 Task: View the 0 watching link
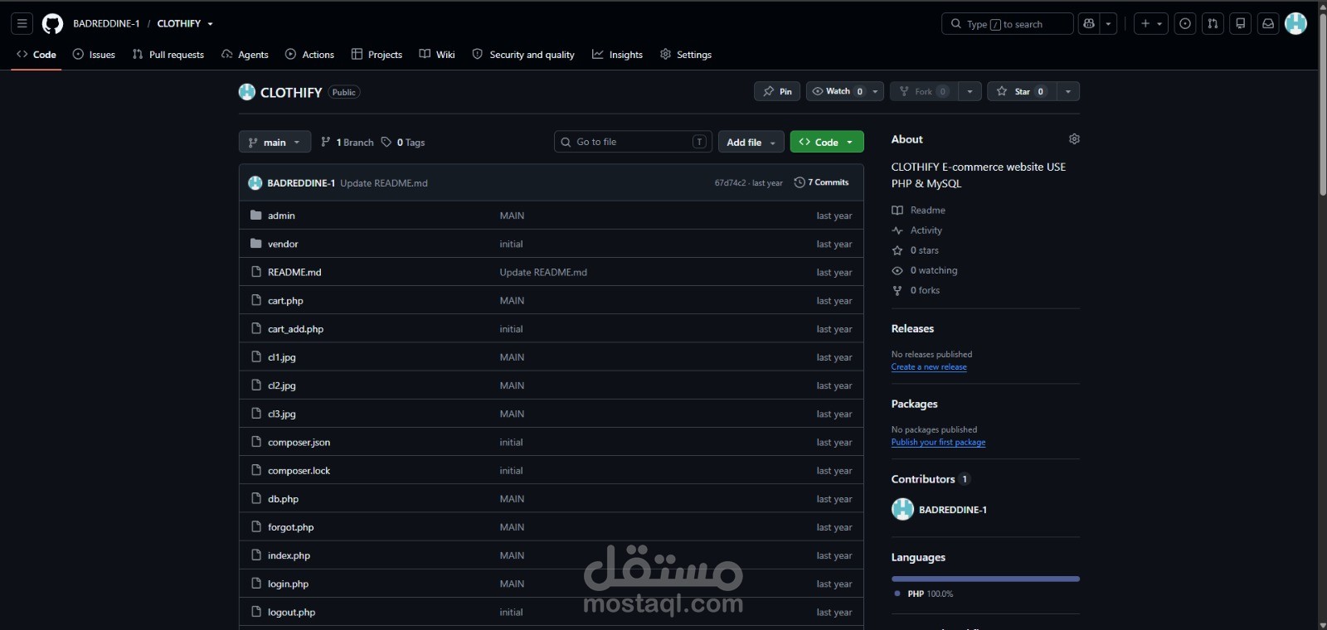pos(925,270)
